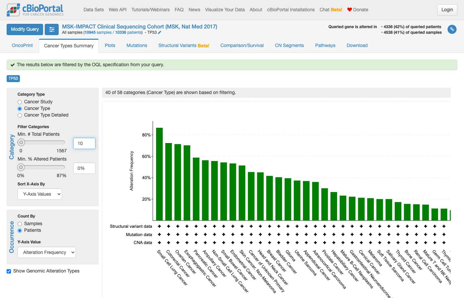View the Pathways tab
Image resolution: width=464 pixels, height=298 pixels.
(x=325, y=45)
